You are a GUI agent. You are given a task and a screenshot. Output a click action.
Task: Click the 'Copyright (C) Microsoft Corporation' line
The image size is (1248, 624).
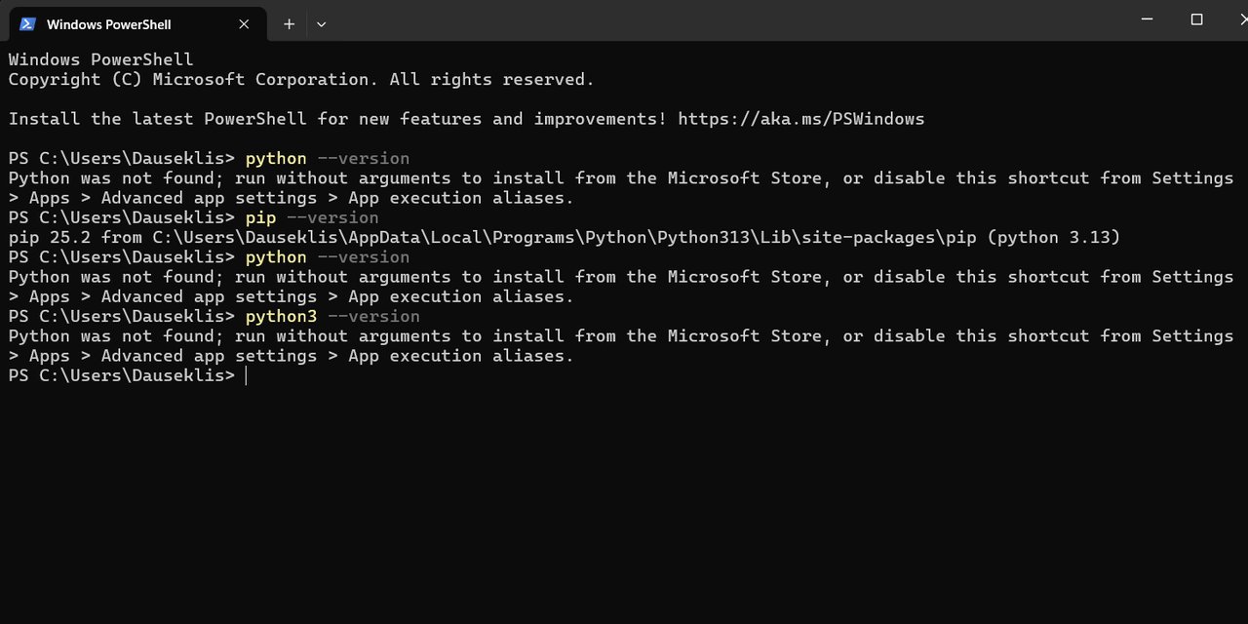click(x=301, y=80)
